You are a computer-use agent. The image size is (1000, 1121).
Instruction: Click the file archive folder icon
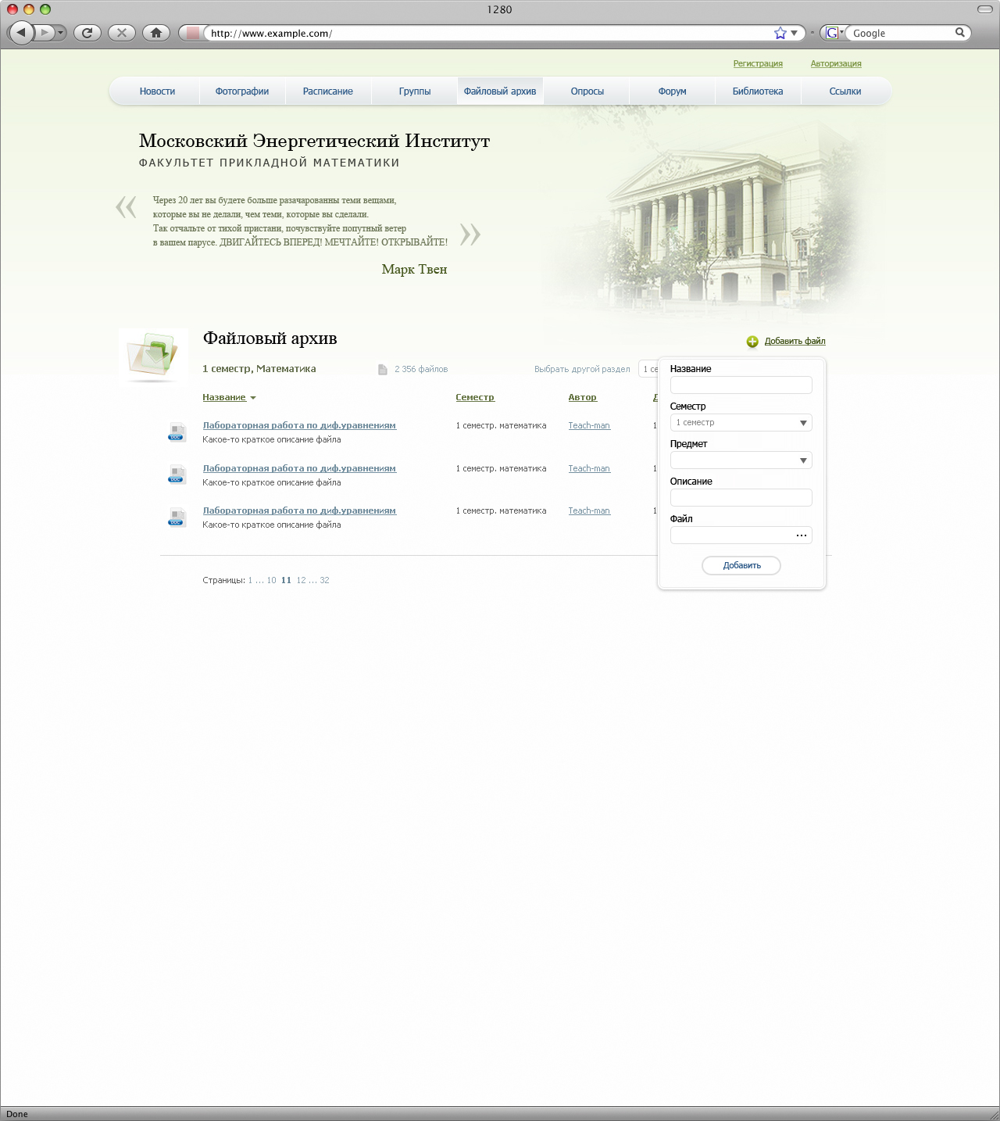click(153, 356)
